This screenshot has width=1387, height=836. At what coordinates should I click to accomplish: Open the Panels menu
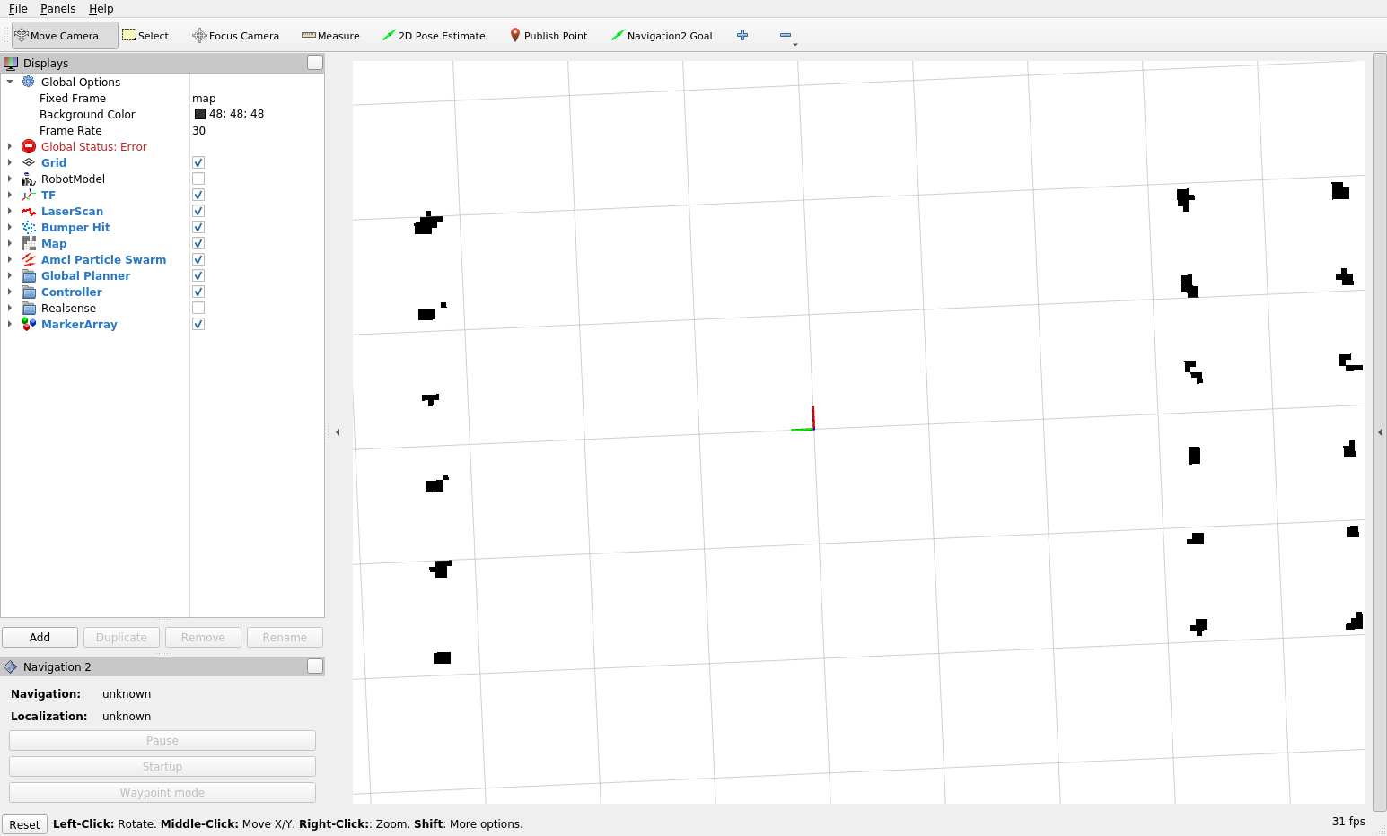click(x=57, y=9)
